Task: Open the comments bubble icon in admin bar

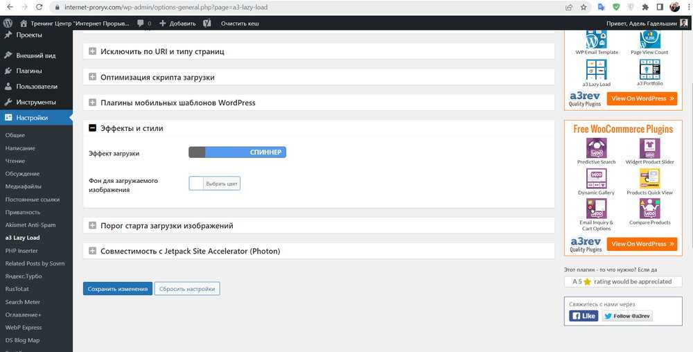Action: coord(141,23)
